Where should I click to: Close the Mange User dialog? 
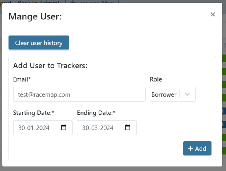point(213,14)
